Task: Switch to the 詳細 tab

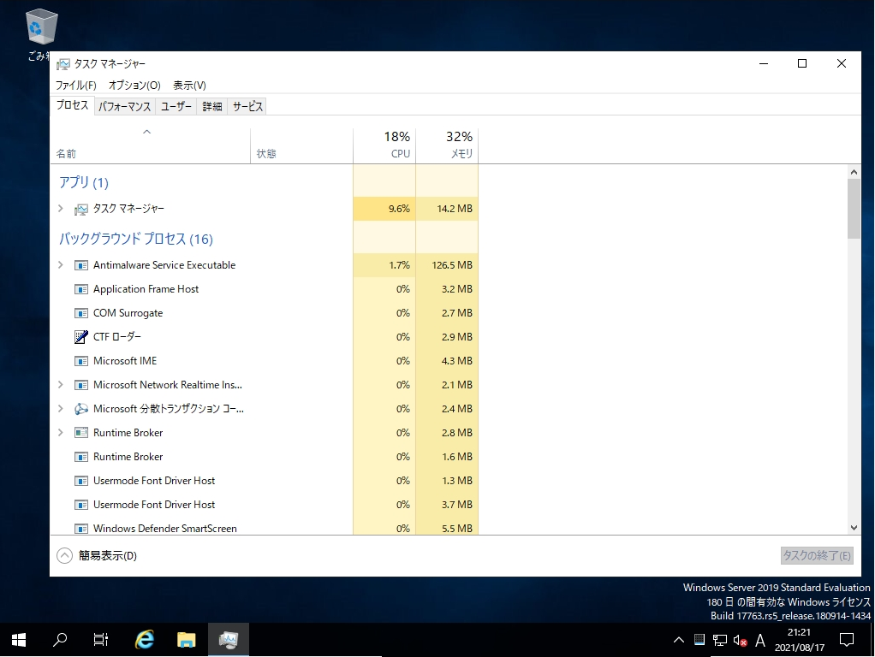Action: click(x=212, y=107)
